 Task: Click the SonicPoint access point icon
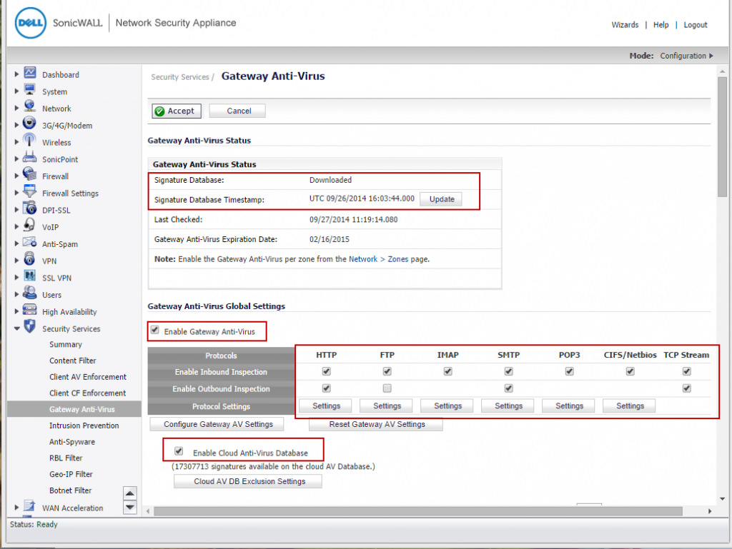pyautogui.click(x=30, y=158)
